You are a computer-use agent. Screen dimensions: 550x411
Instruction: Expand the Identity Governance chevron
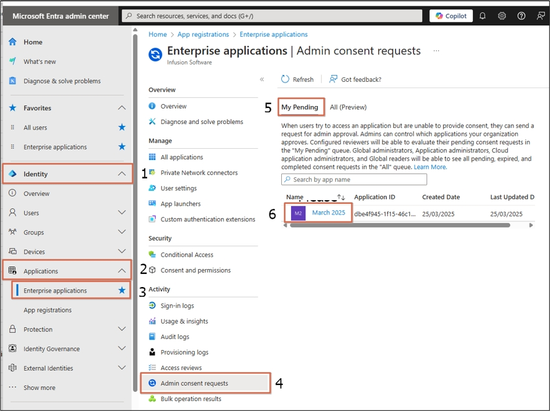(122, 348)
